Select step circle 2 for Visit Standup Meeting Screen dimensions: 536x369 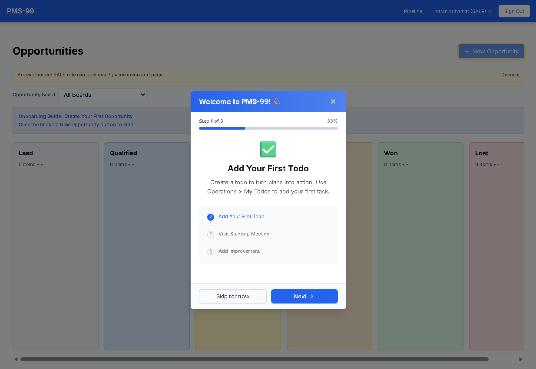tap(211, 234)
